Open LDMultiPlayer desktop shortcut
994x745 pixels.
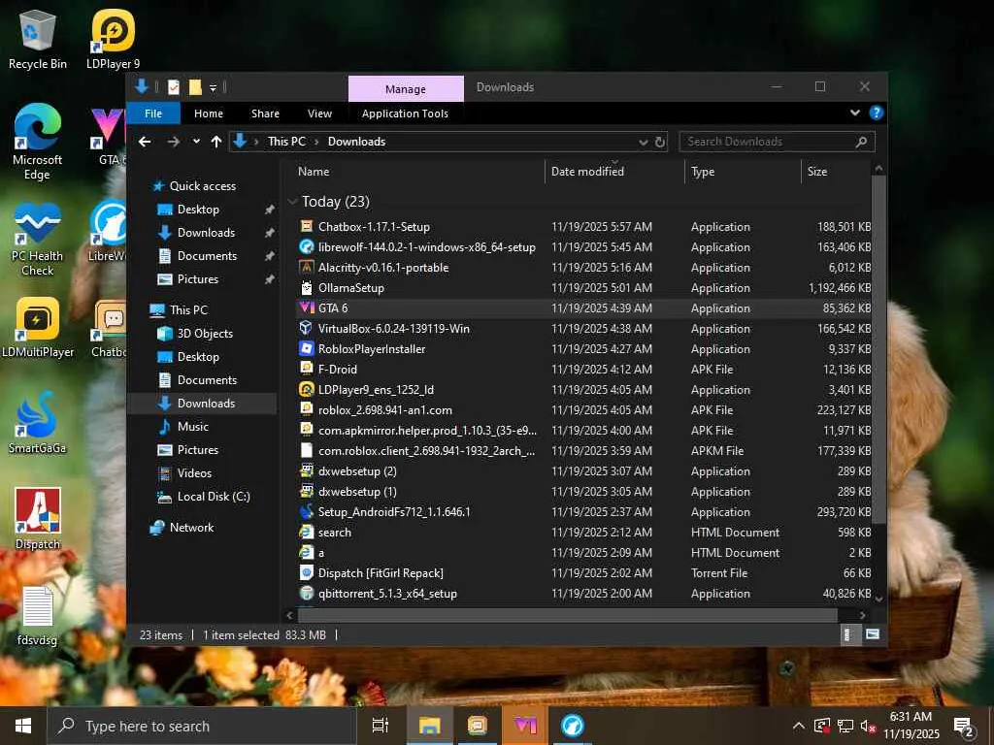point(38,328)
